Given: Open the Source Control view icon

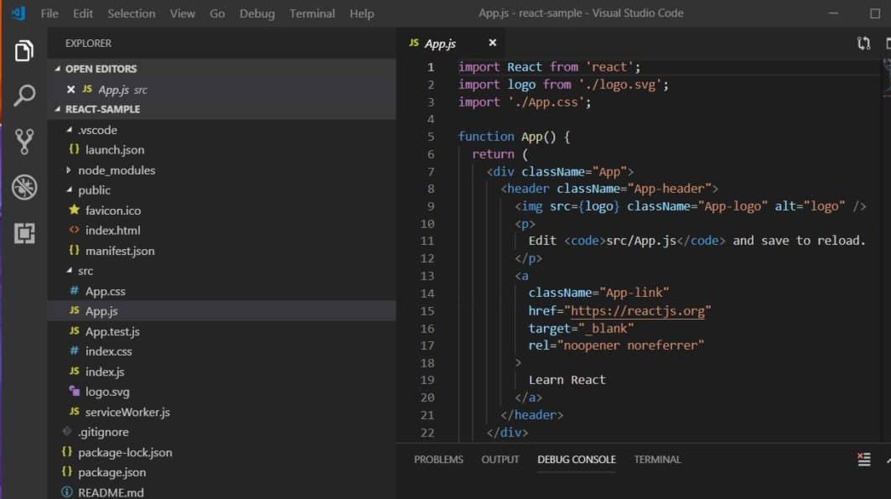Looking at the screenshot, I should coord(24,141).
